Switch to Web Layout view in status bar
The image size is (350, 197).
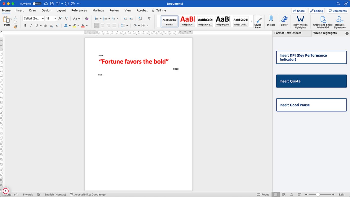[283, 194]
